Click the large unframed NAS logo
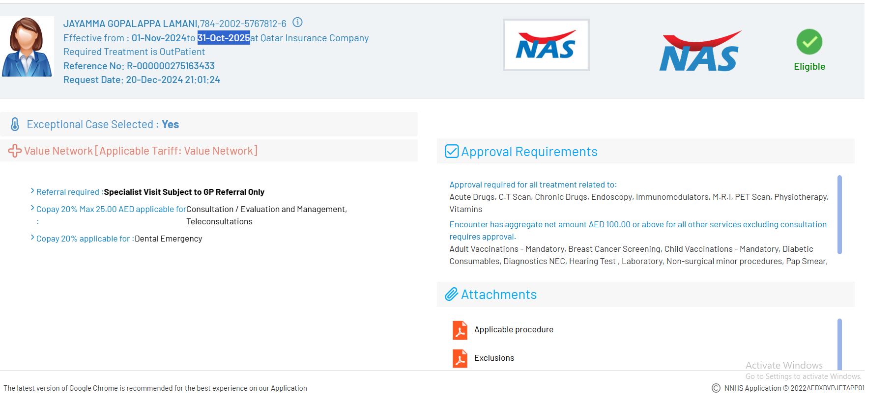 pos(699,52)
